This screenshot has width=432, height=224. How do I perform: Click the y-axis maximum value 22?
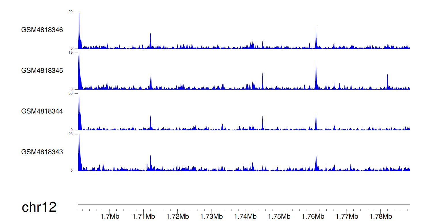point(71,12)
